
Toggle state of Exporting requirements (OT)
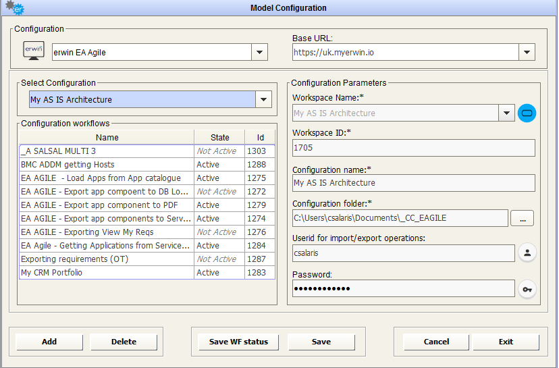217,259
